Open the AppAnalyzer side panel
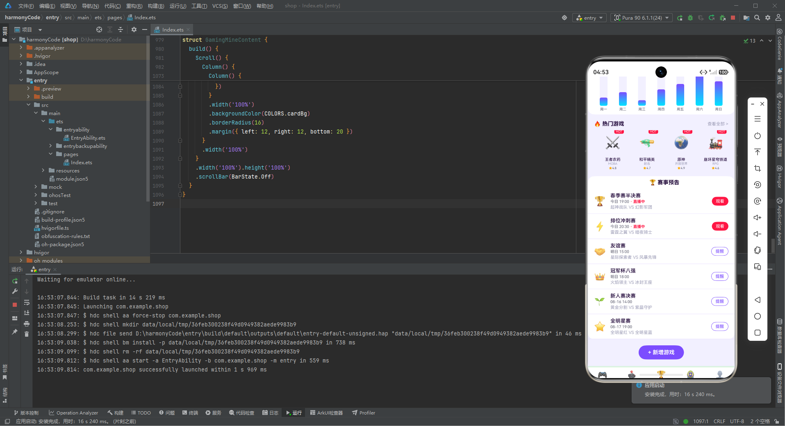The image size is (785, 426). 780,110
